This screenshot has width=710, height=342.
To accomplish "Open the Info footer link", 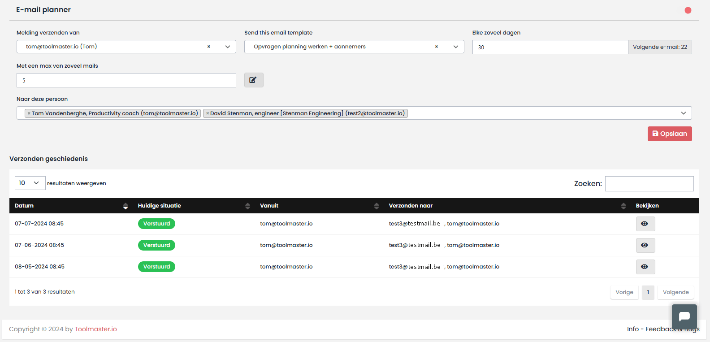I will click(x=633, y=329).
